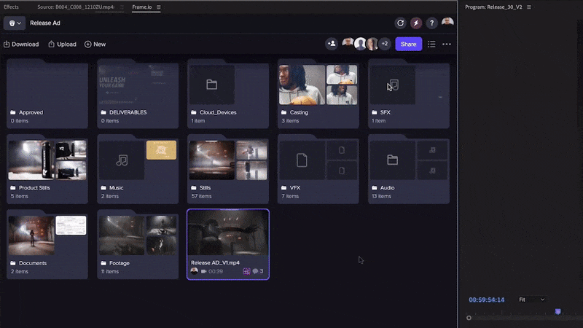Screen dimensions: 583x328
Task: Open the Casting folder
Action: (318, 95)
